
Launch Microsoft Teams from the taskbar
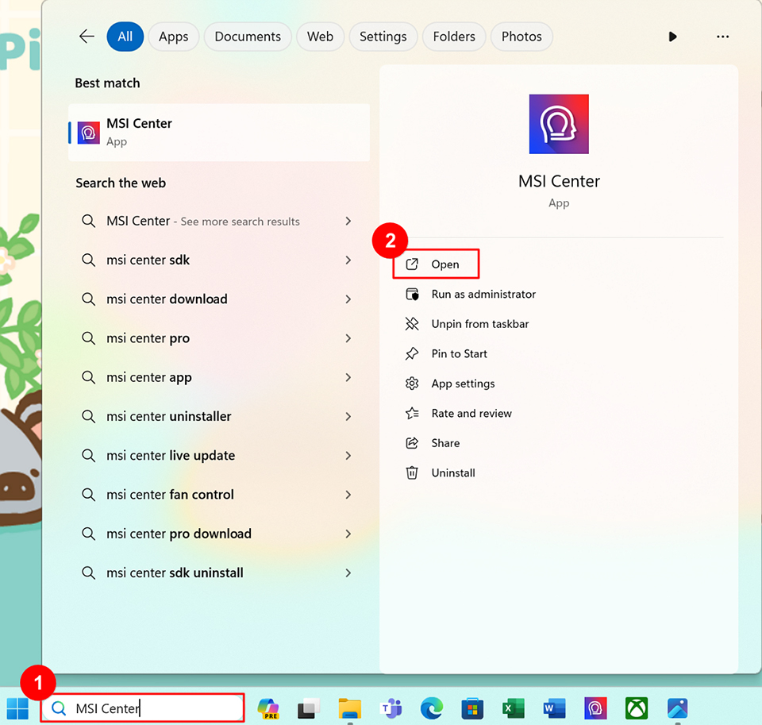coord(391,708)
